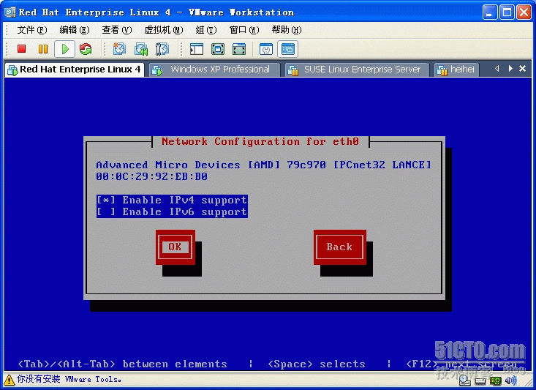Minimize the VMware Workstation window
Viewport: 536px width, 390px height.
point(490,12)
